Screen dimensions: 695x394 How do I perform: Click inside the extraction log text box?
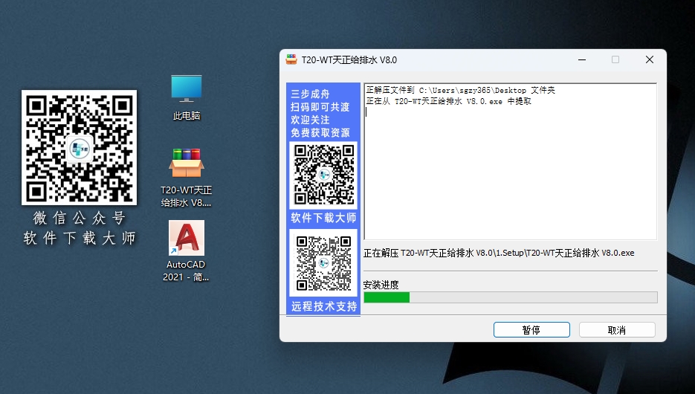click(510, 162)
